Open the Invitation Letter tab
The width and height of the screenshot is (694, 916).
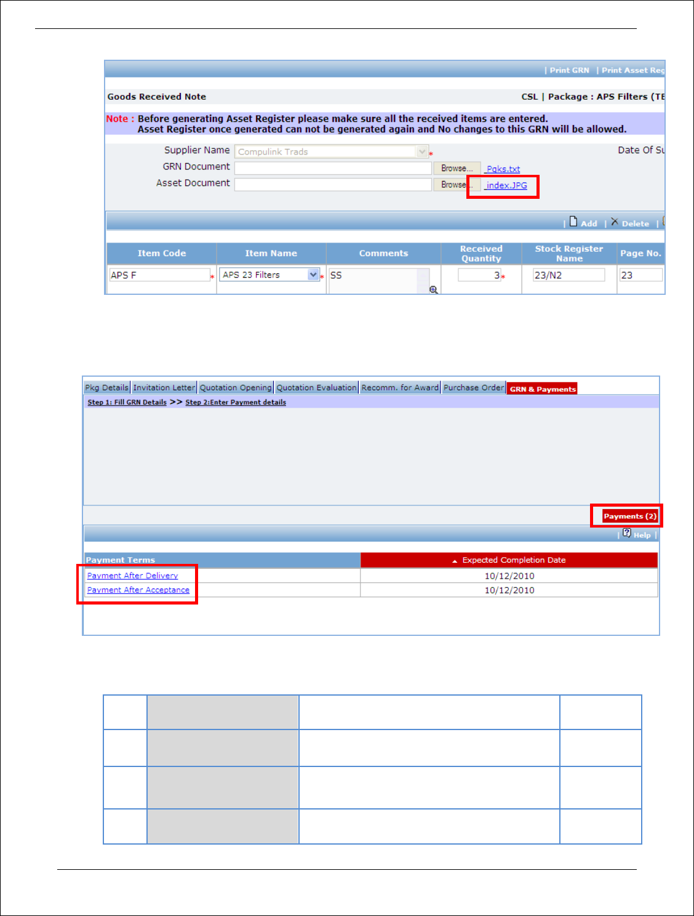pos(164,388)
